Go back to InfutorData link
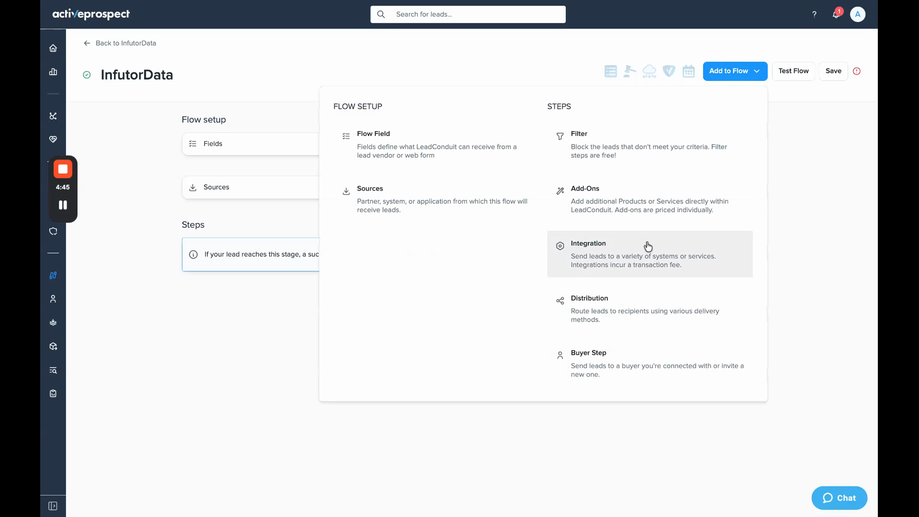 coord(120,43)
